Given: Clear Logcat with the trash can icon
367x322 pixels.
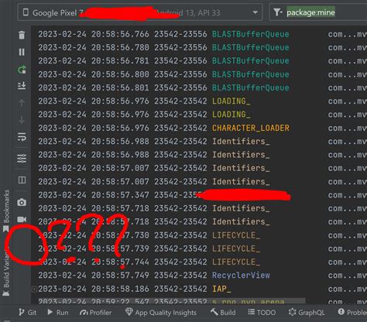Looking at the screenshot, I should 22,35.
